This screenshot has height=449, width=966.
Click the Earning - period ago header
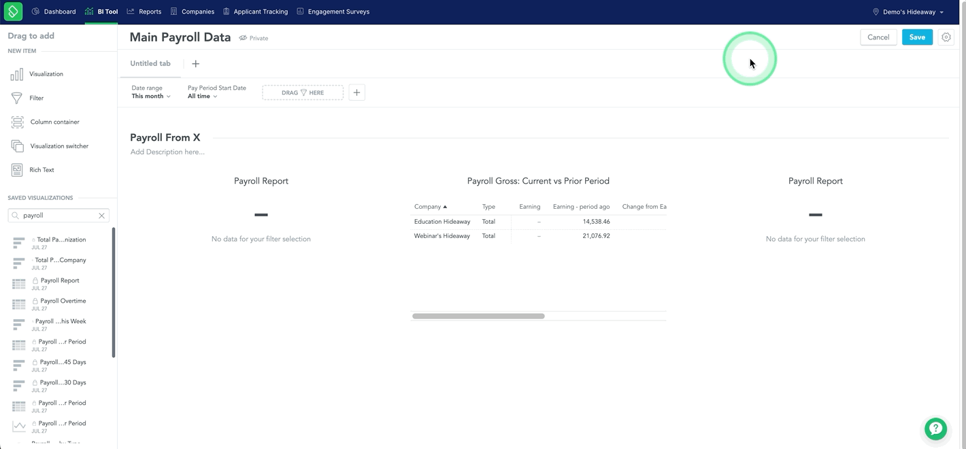[582, 207]
